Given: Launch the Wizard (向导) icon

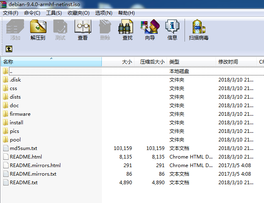Looking at the screenshot, I should point(150,26).
